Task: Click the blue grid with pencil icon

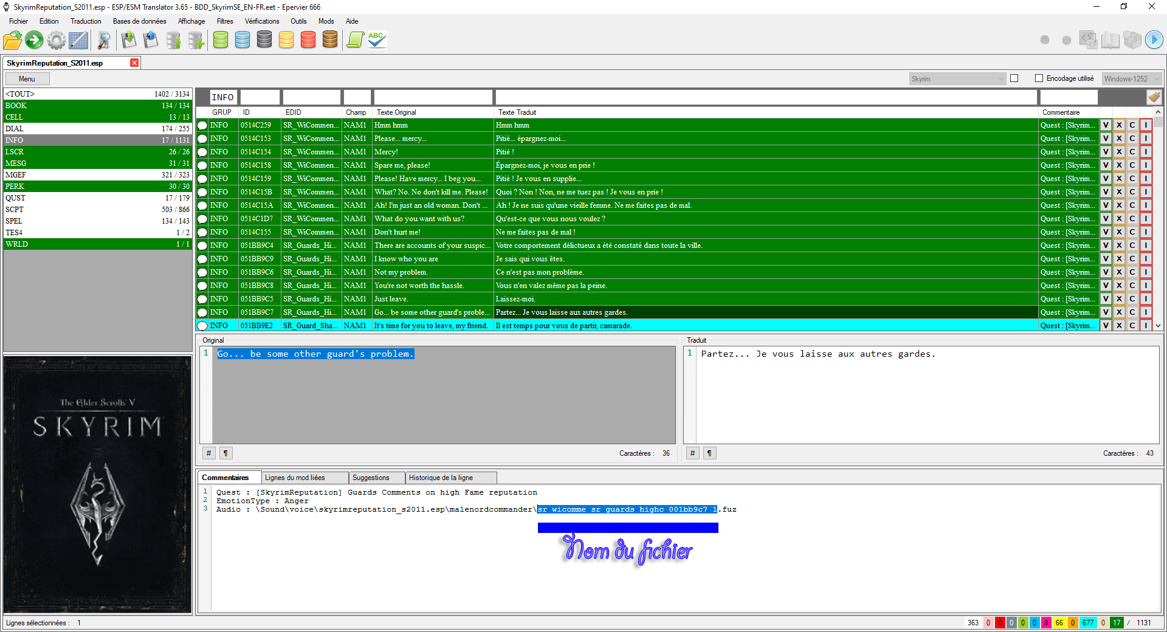Action: pos(78,41)
